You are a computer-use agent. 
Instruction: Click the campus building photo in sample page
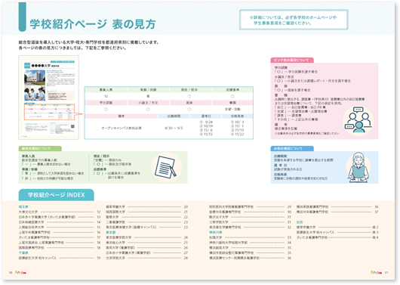[x=35, y=78]
